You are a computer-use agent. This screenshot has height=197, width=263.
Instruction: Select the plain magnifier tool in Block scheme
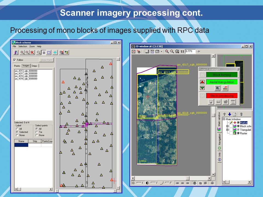coord(39,53)
